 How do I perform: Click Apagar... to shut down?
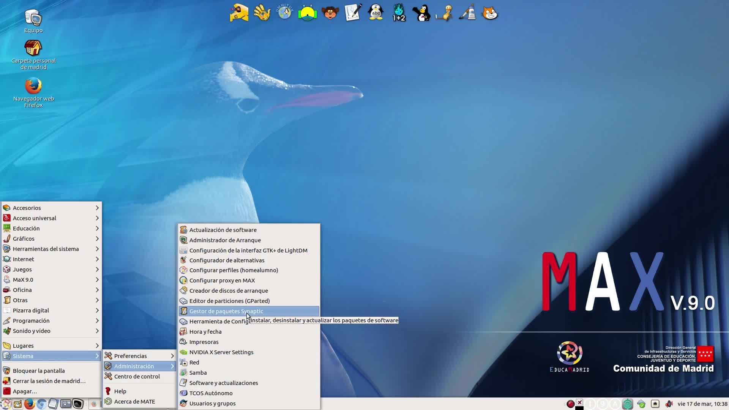pyautogui.click(x=25, y=391)
